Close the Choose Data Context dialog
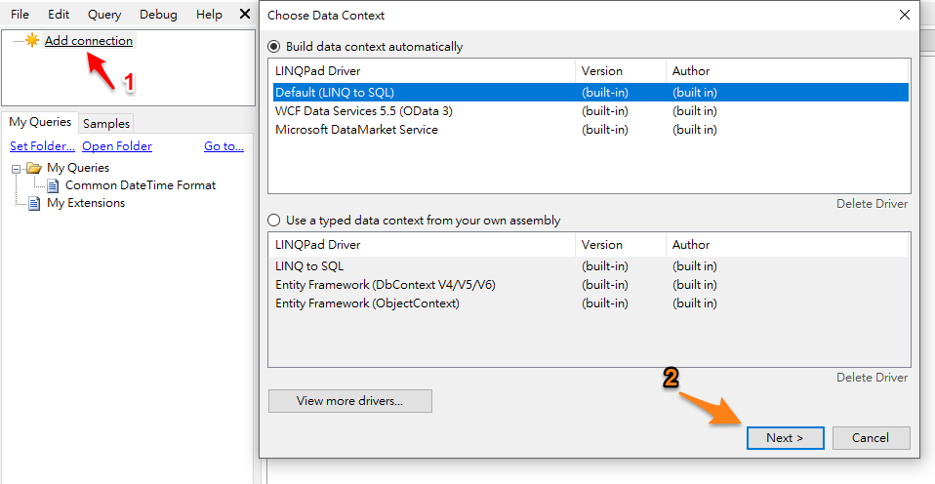This screenshot has width=935, height=484. tap(904, 15)
